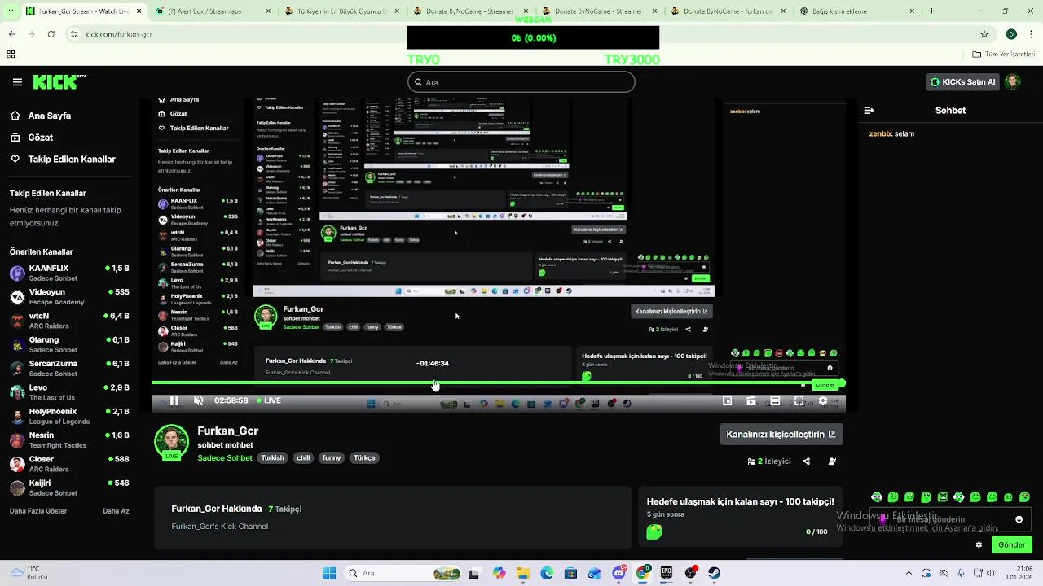Open Windows Start menu
This screenshot has width=1043, height=586.
[x=329, y=573]
